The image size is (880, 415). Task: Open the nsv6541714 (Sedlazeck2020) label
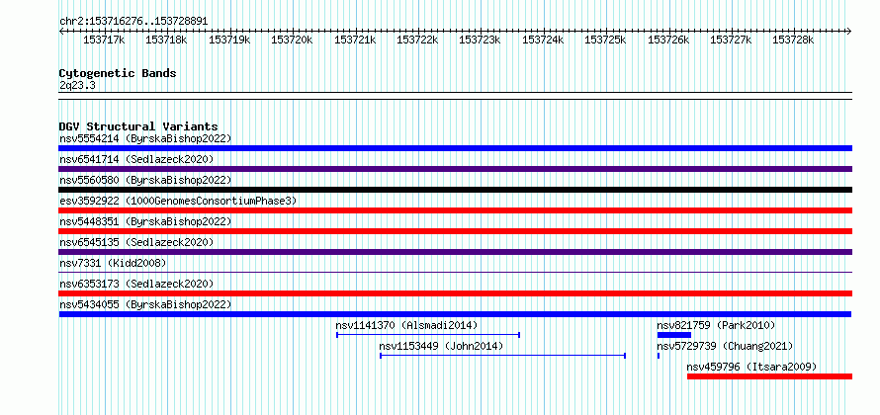coord(136,159)
